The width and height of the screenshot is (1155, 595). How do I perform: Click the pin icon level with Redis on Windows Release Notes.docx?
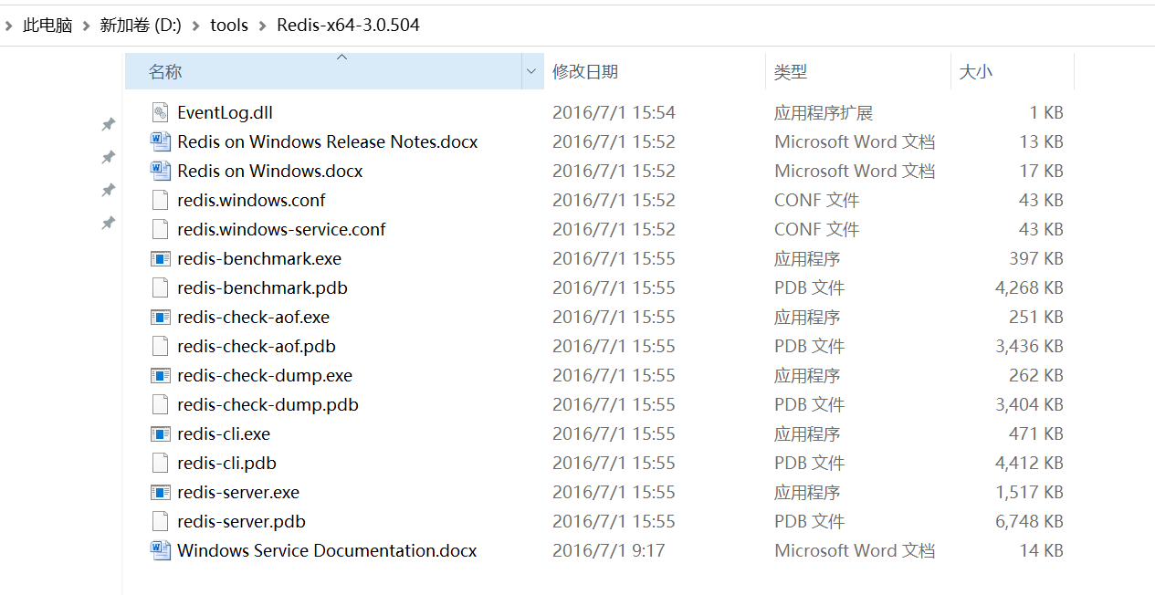click(x=108, y=158)
